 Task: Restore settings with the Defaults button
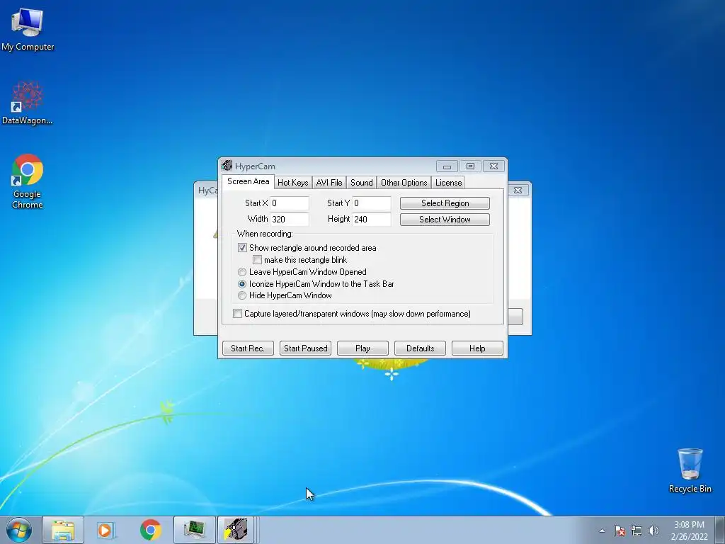coord(420,348)
